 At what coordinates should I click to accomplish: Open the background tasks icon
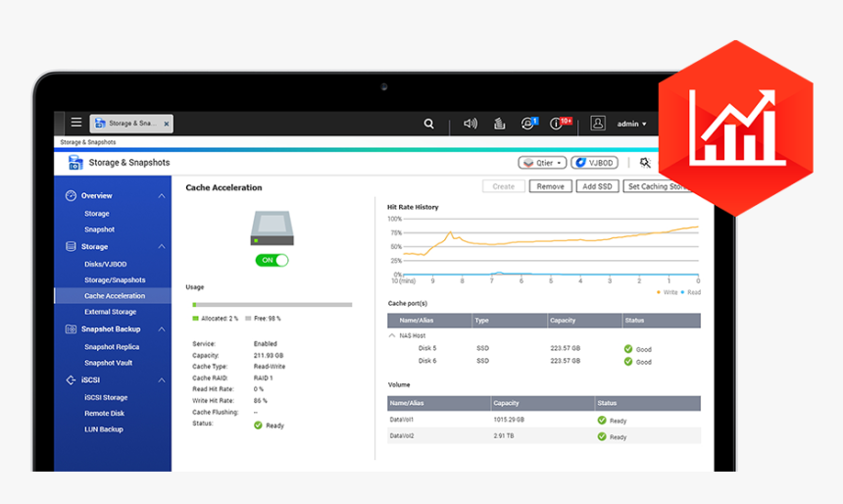[x=500, y=124]
